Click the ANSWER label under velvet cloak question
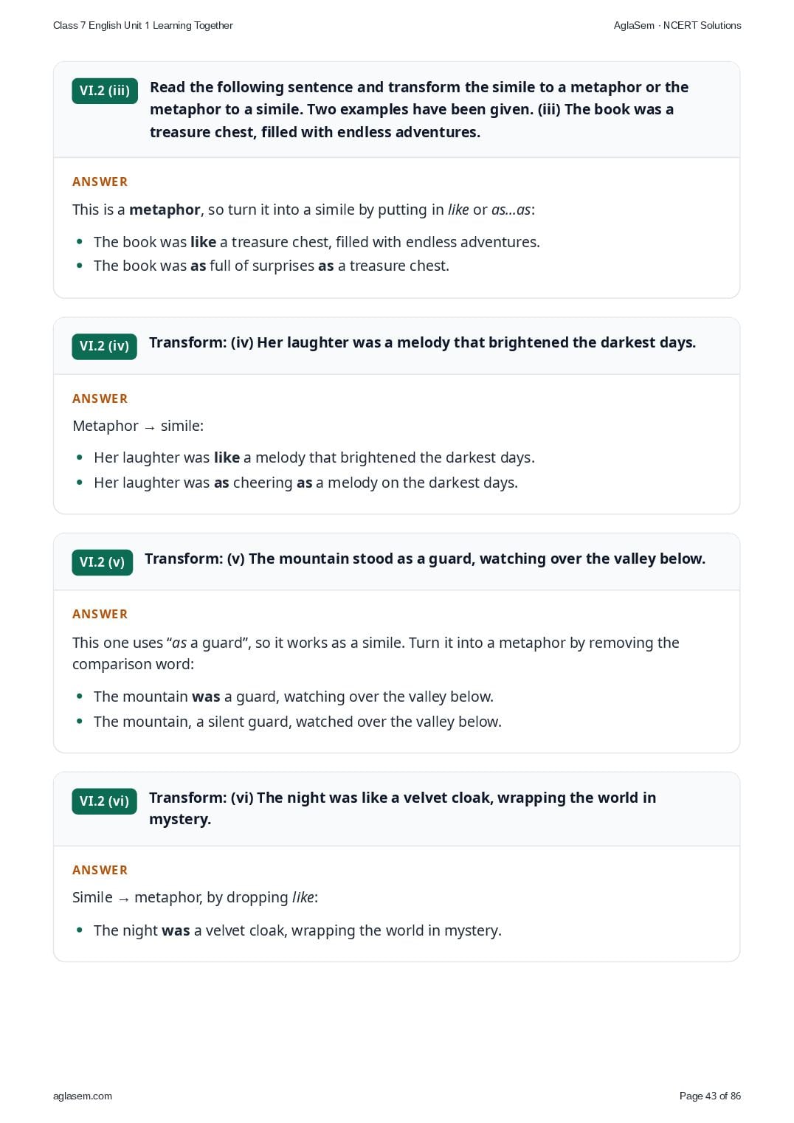 click(100, 870)
